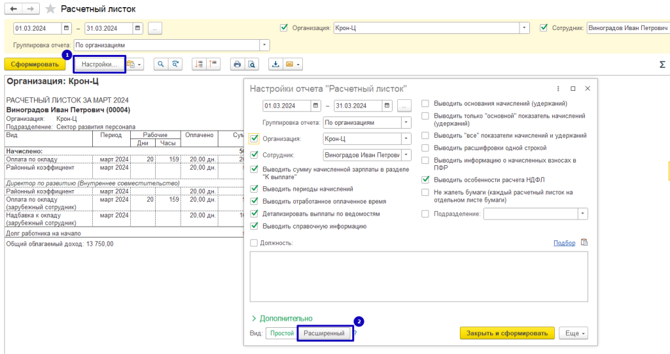Image resolution: width=670 pixels, height=354 pixels.
Task: Open calendar for dialog start date 01.03.2024
Action: [x=315, y=106]
